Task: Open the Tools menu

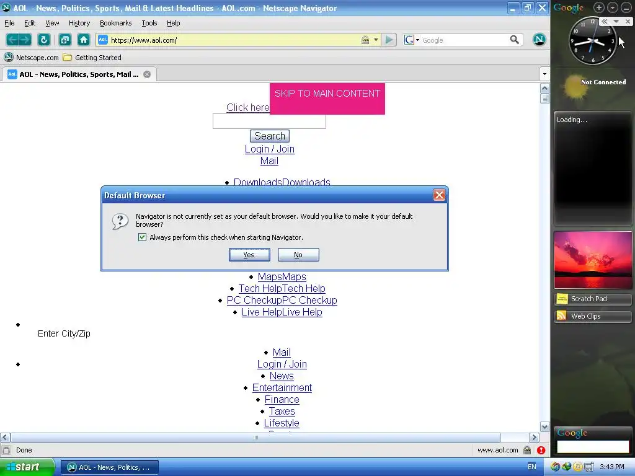Action: coord(149,23)
